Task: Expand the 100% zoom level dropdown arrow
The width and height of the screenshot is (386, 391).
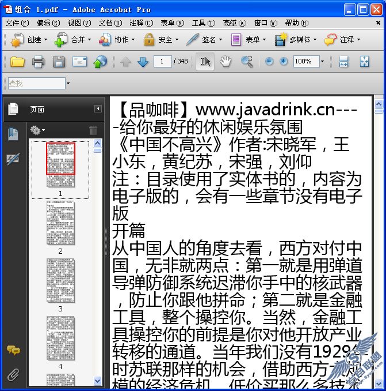Action: click(323, 61)
